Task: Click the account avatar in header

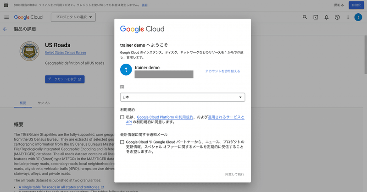Action: [358, 17]
